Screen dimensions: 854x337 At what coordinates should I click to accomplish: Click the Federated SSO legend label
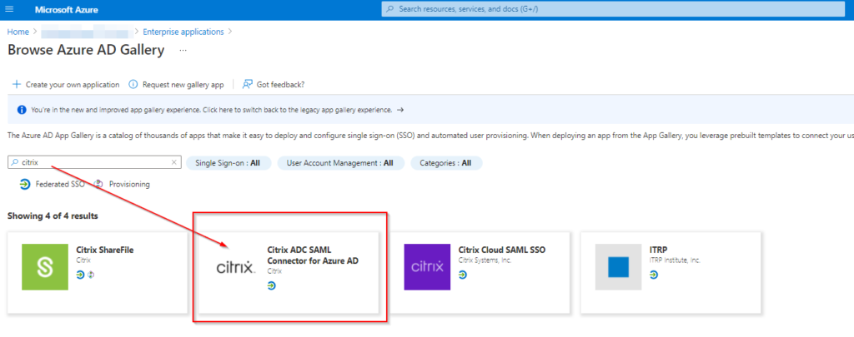(60, 184)
